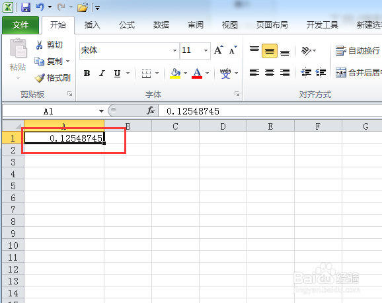
Task: Apply cell borders icon
Action: pyautogui.click(x=147, y=73)
